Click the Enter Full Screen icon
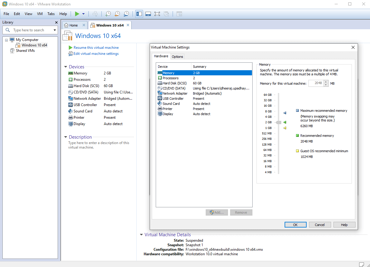Screen dimensions: 370x267 [x=157, y=14]
